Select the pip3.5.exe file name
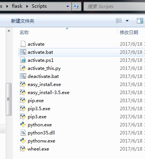The width and height of the screenshot is (145, 159). point(39,109)
